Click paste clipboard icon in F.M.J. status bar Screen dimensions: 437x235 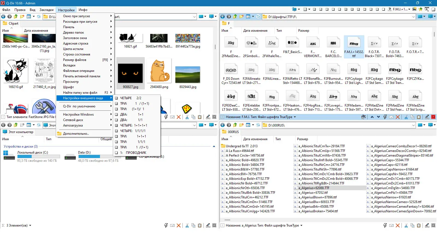click(419, 117)
